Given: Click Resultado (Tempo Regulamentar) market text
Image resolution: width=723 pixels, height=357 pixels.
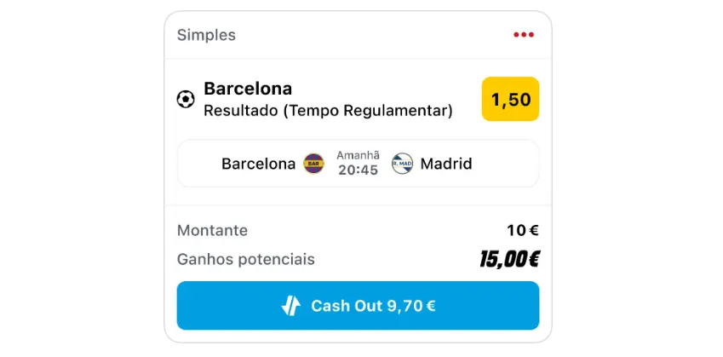Looking at the screenshot, I should [328, 111].
